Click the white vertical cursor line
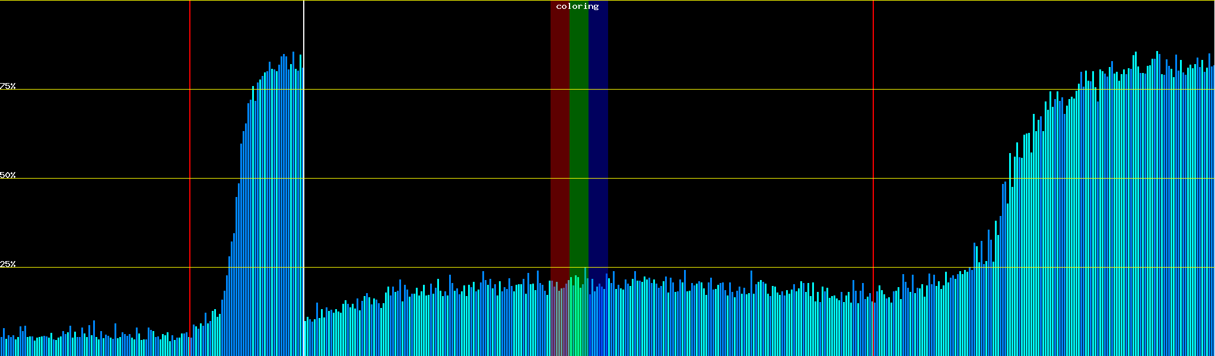 pos(304,178)
